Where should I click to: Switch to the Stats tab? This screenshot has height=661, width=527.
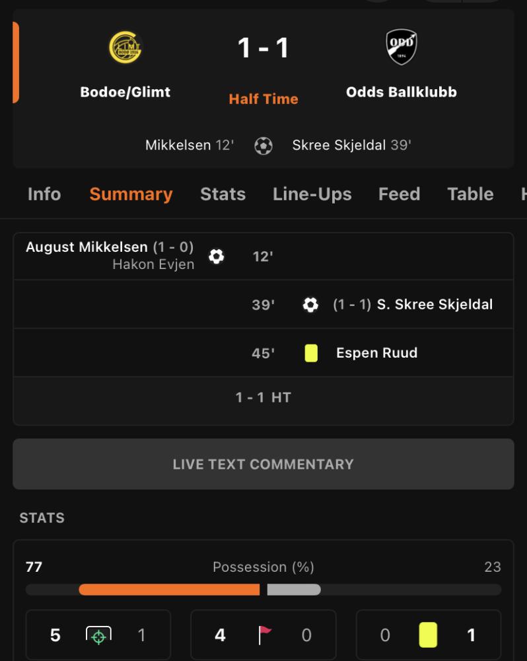point(223,194)
